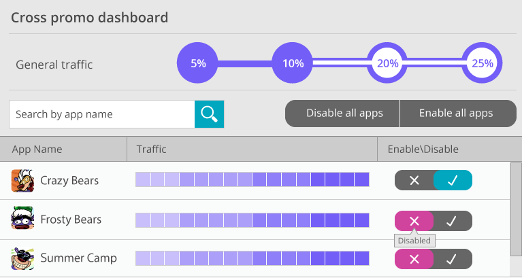Screen dimensions: 522x278
Task: Click the magnifier search icon
Action: coord(209,114)
